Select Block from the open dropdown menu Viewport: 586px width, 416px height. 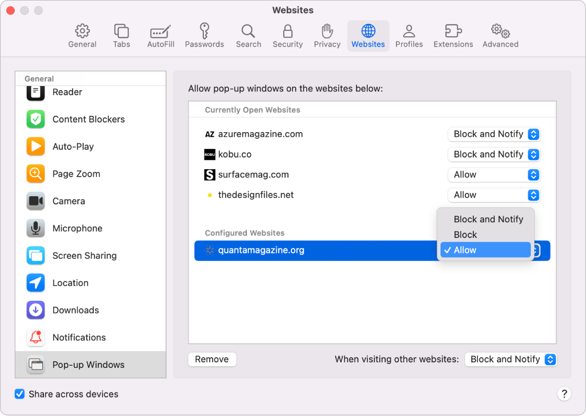[x=465, y=234]
